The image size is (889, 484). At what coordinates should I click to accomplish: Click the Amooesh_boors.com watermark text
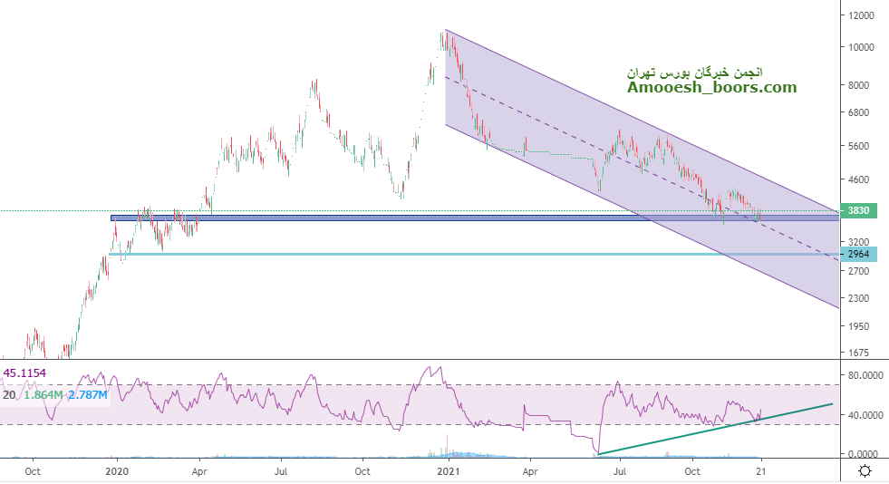(x=711, y=88)
